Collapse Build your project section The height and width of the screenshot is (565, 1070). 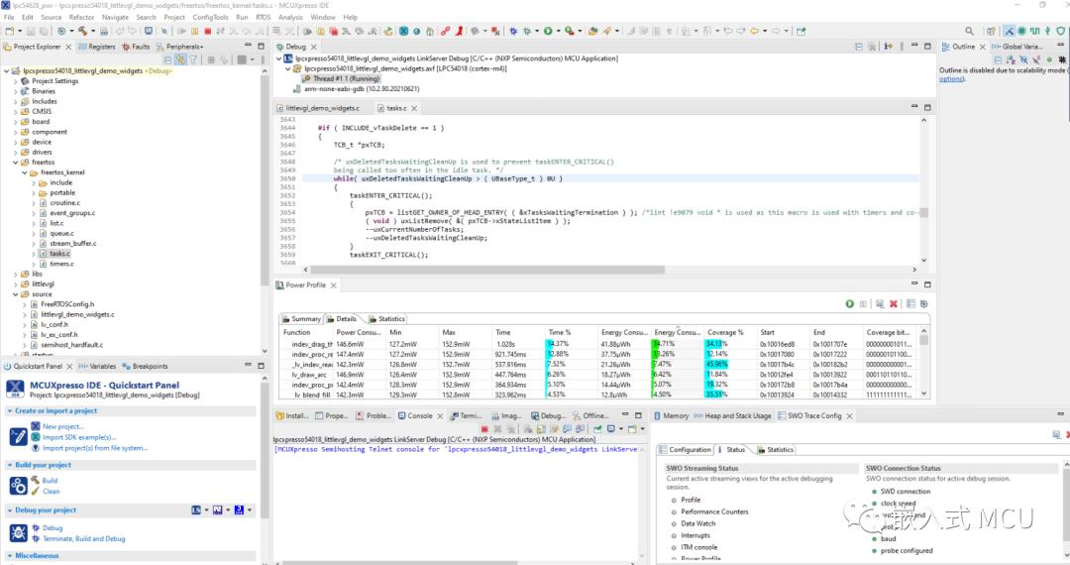click(x=10, y=465)
